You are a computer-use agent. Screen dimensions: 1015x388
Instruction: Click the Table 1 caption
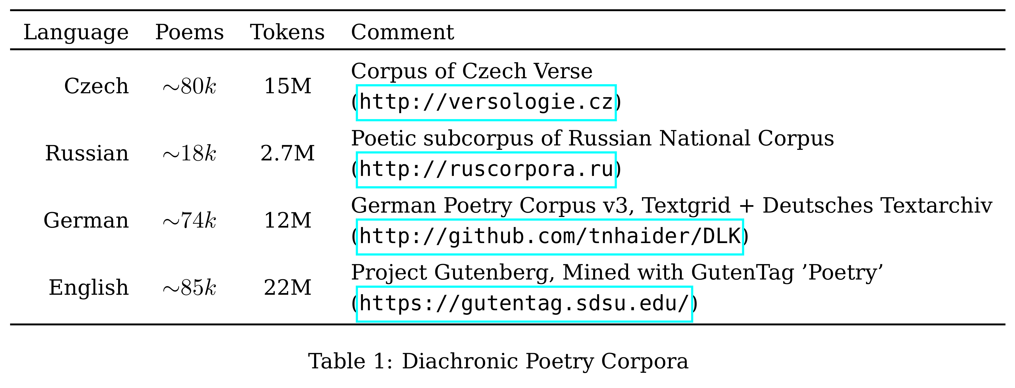(x=498, y=361)
